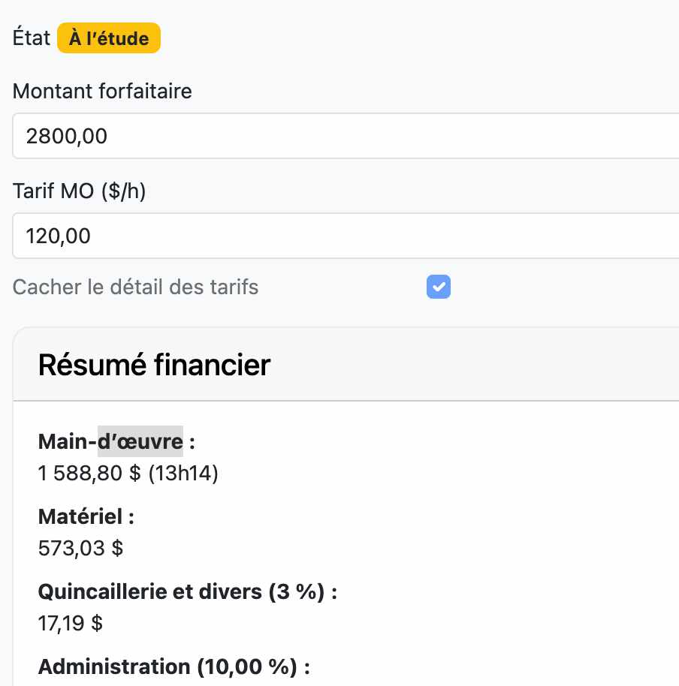679x686 pixels.
Task: Select the '1 588,80 $ (13h14)' labor total
Action: [128, 473]
